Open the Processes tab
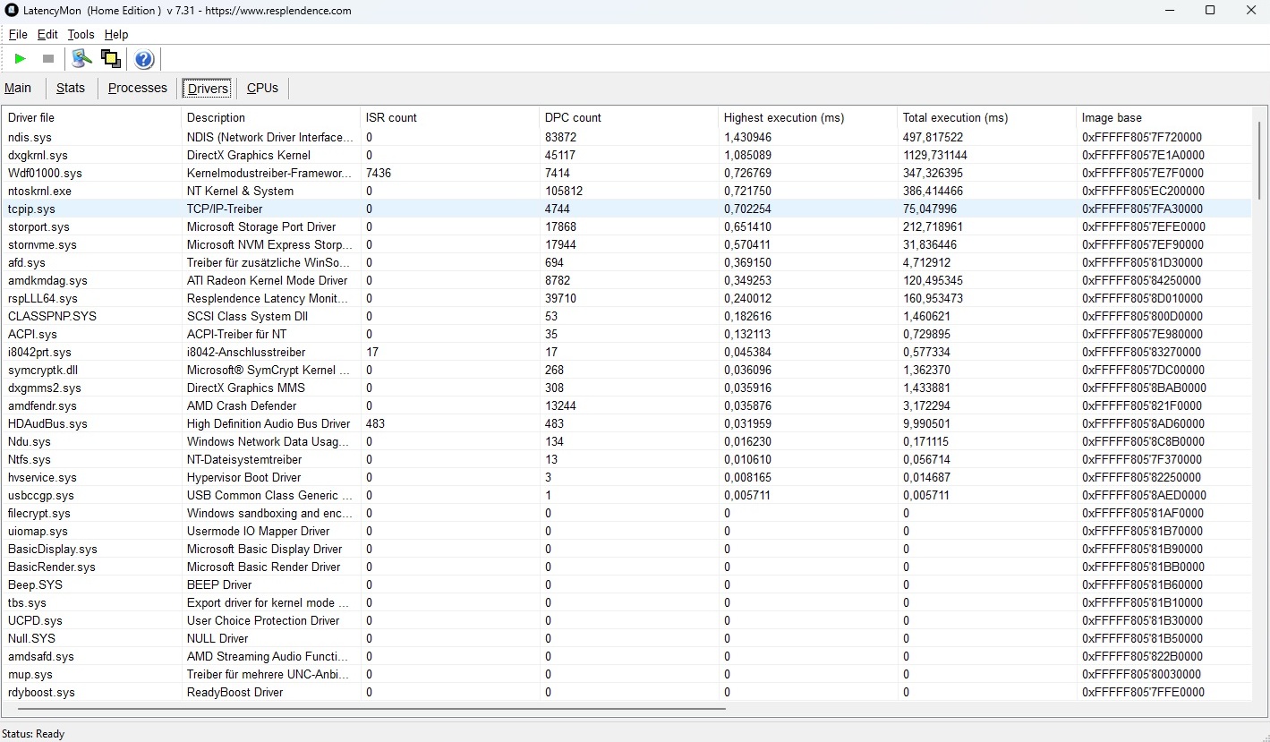The height and width of the screenshot is (742, 1270). (x=138, y=88)
